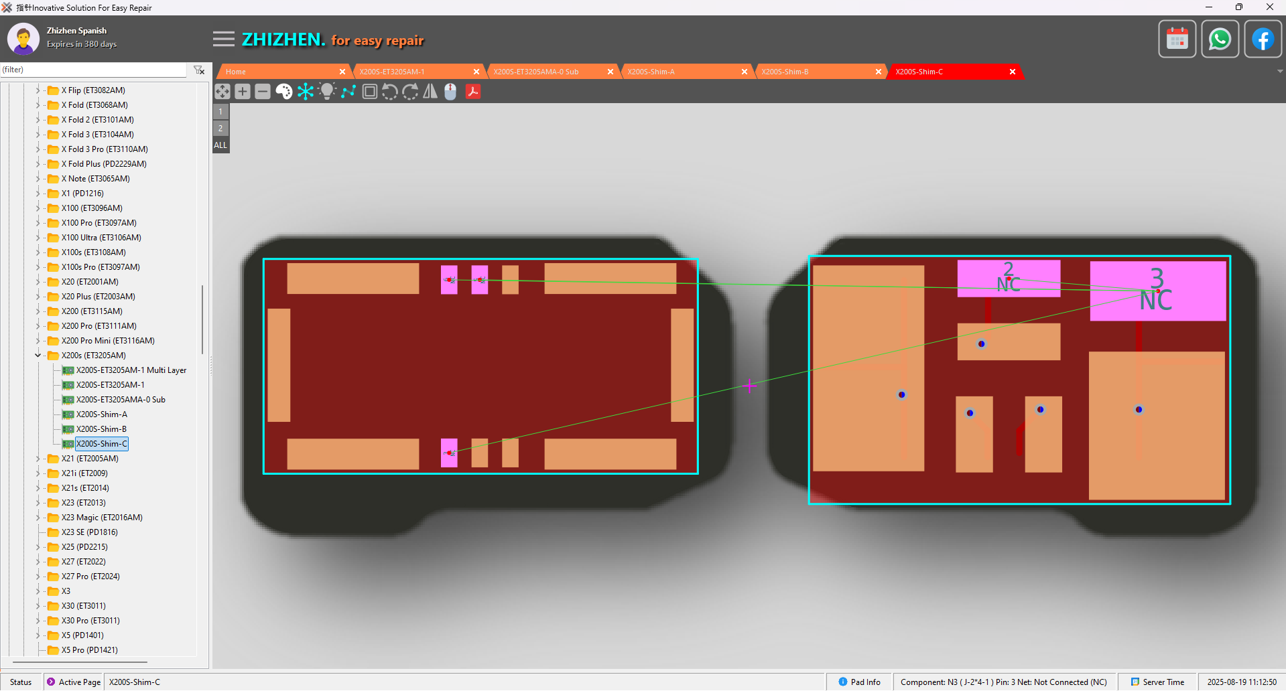This screenshot has width=1286, height=691.
Task: Click the user avatar picture
Action: click(x=23, y=39)
